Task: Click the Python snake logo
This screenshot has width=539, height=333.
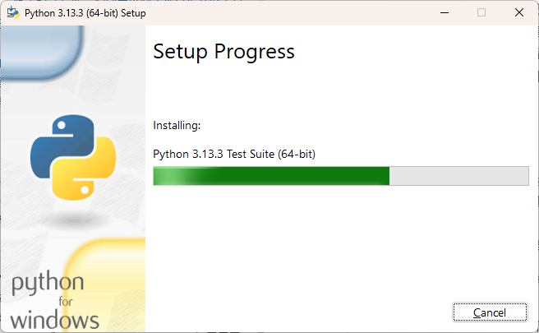Action: click(73, 157)
